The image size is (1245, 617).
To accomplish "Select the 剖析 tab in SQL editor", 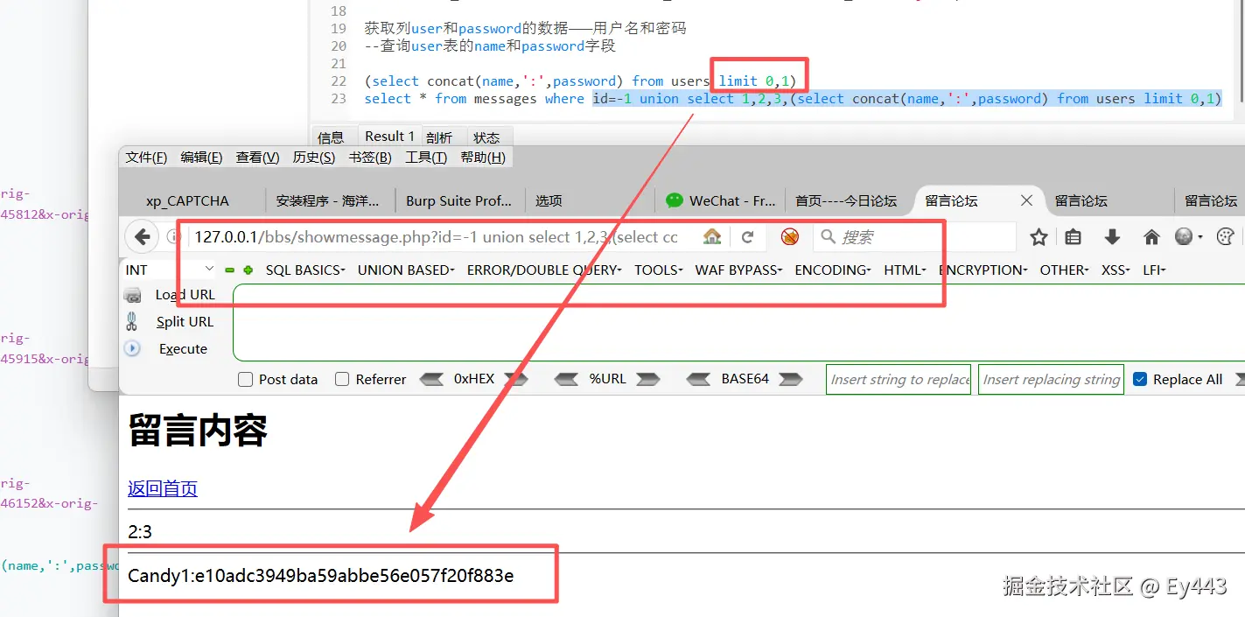I will coord(439,137).
